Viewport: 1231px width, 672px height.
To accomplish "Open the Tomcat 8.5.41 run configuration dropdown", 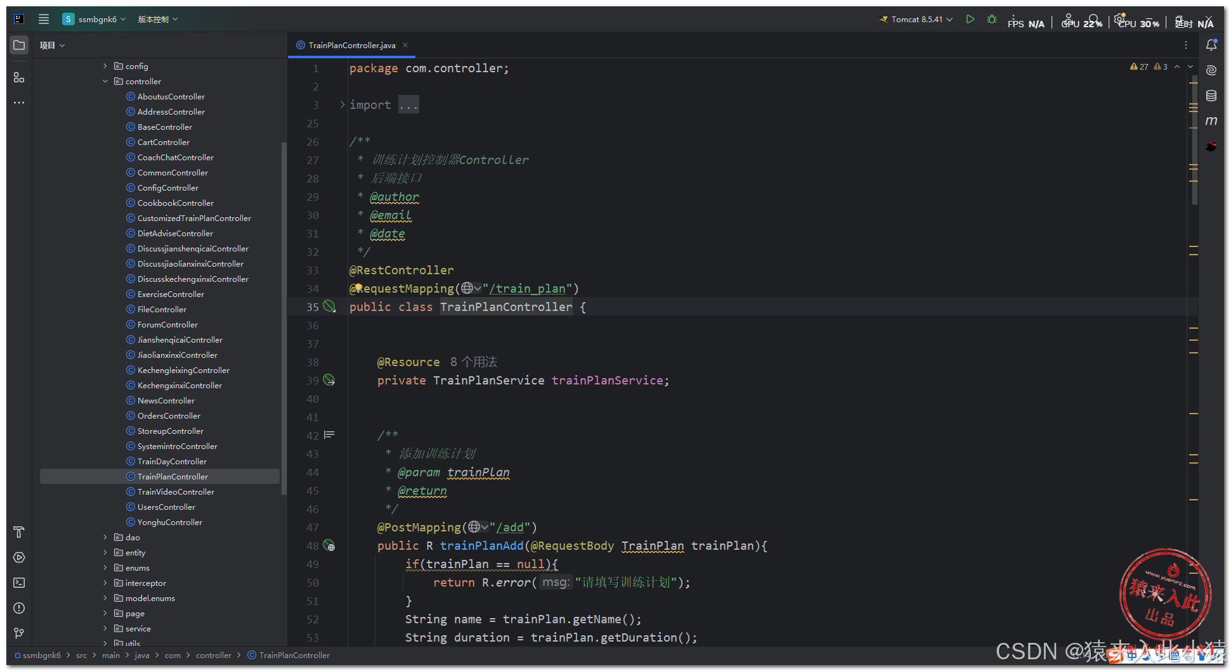I will coord(916,19).
